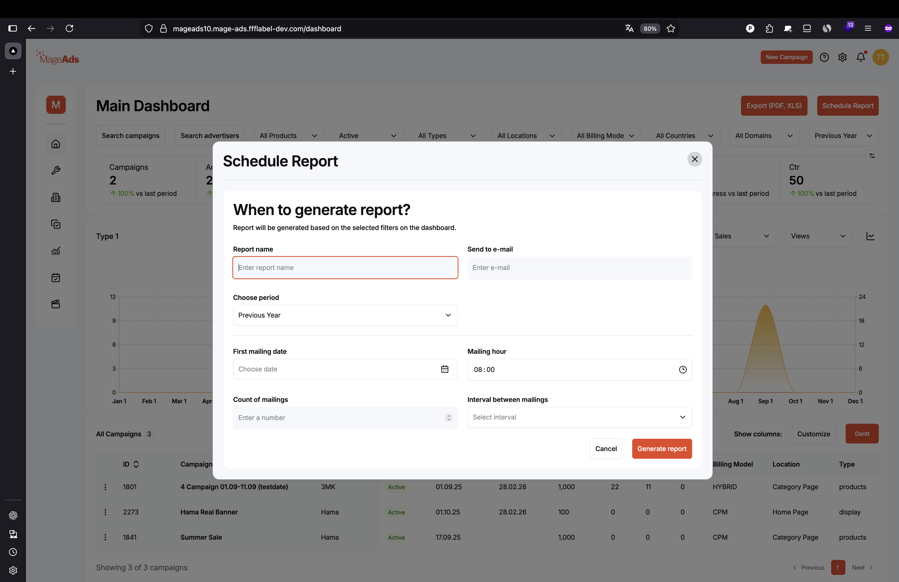Screen dimensions: 899x582
Task: Click the TT user avatar
Action: coord(880,57)
